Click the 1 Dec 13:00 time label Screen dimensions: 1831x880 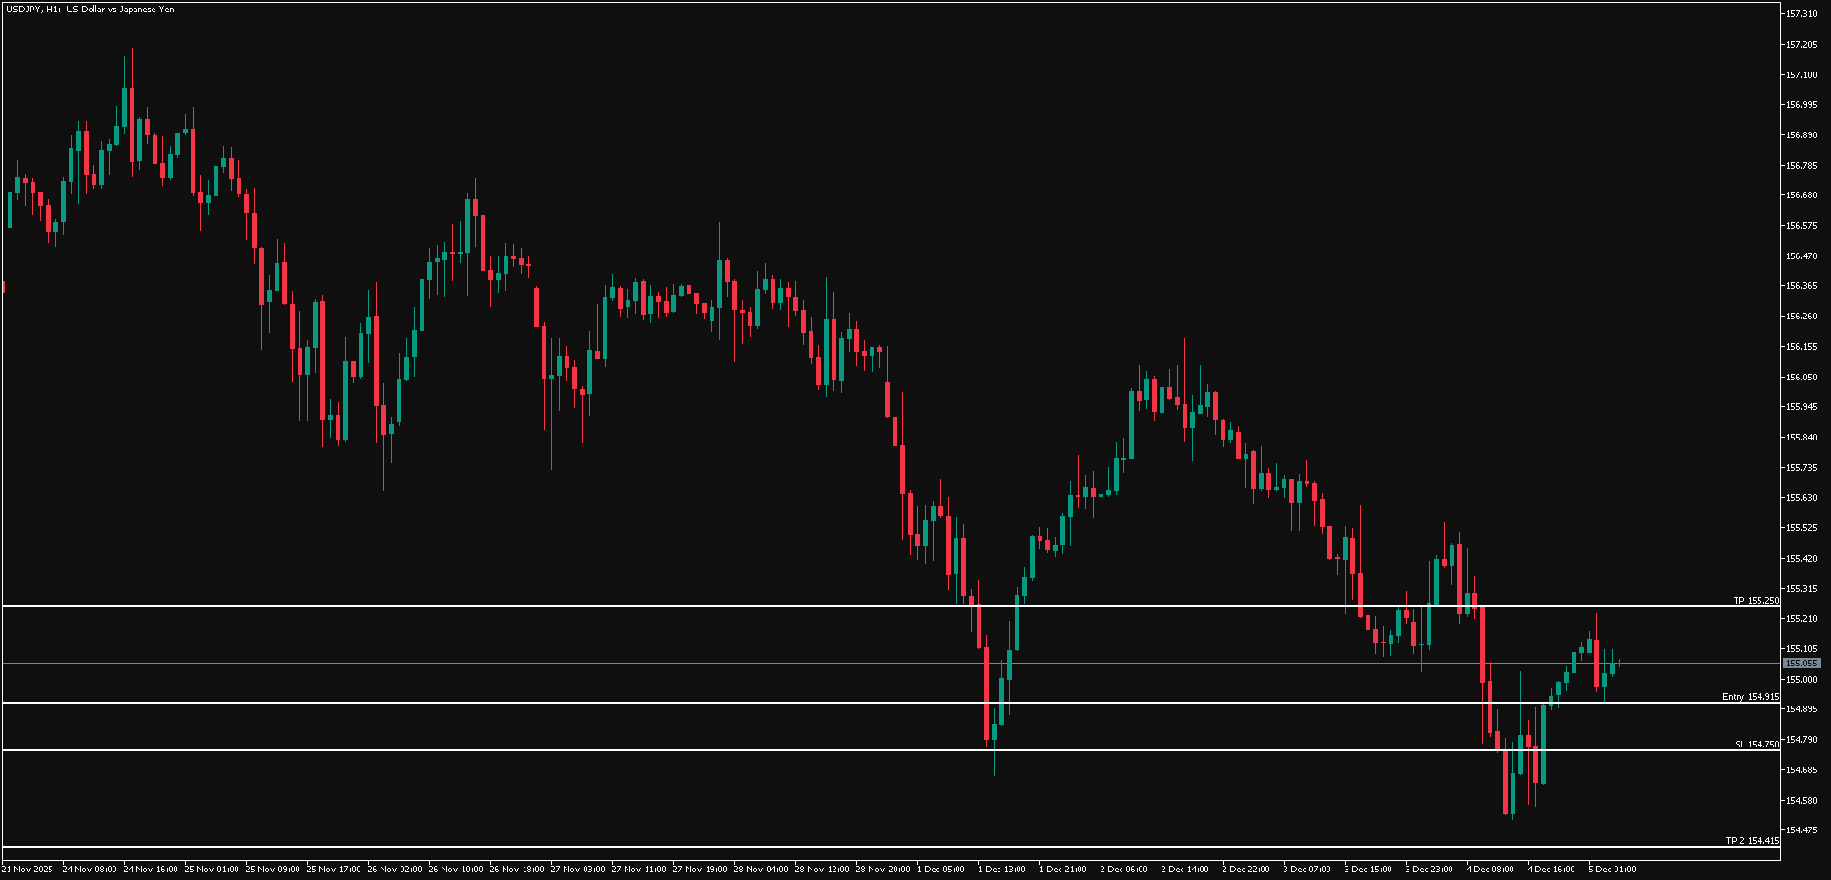coord(1001,870)
